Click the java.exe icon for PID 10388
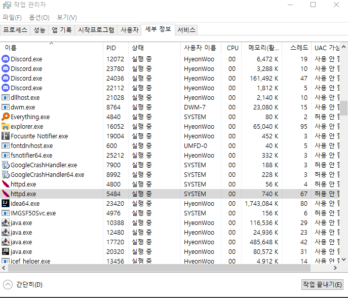The height and width of the screenshot is (298, 348). click(x=6, y=222)
